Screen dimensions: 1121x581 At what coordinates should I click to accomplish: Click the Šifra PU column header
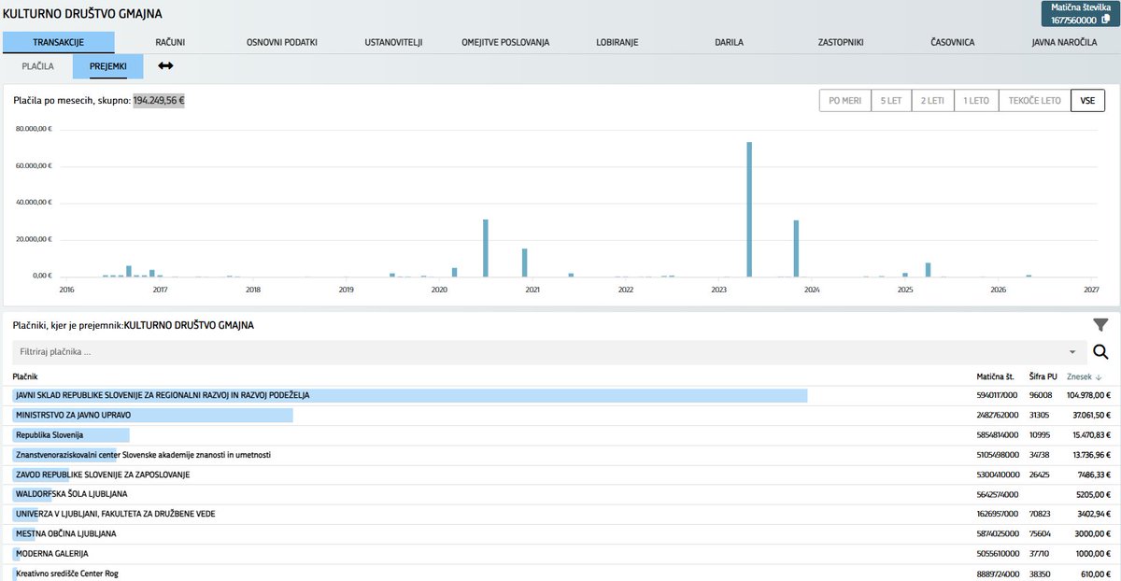coord(1043,376)
